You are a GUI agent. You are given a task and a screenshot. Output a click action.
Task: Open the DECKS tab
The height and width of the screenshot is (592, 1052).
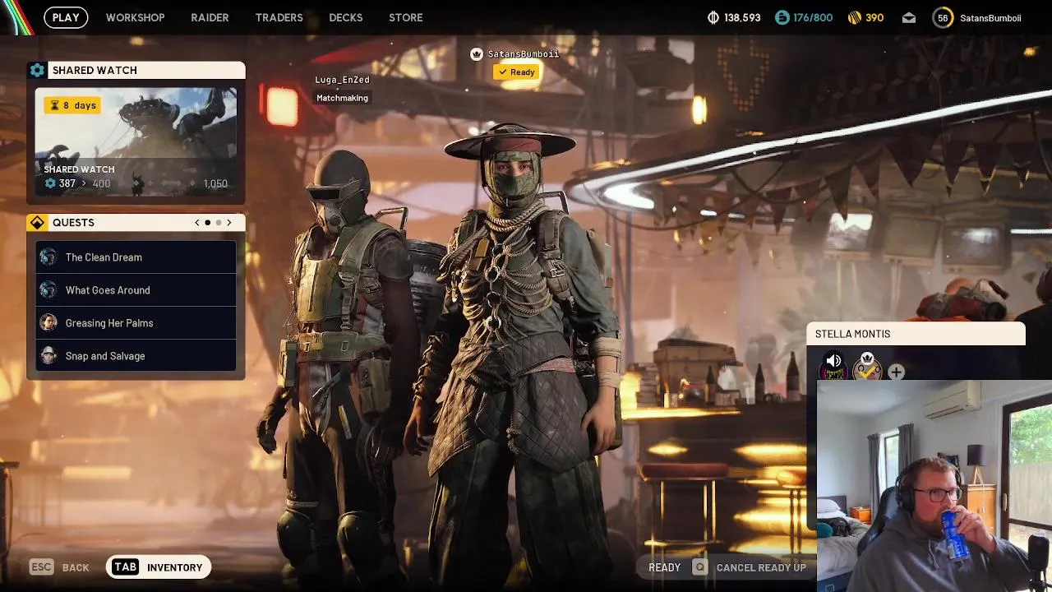(x=345, y=17)
